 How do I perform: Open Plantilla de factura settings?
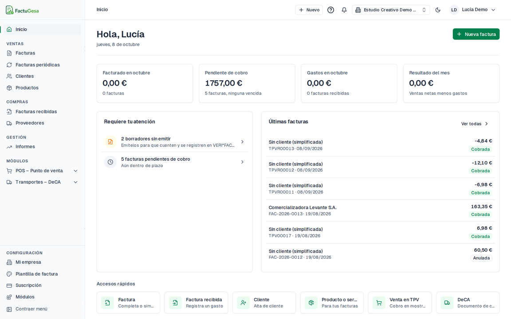[x=36, y=274]
